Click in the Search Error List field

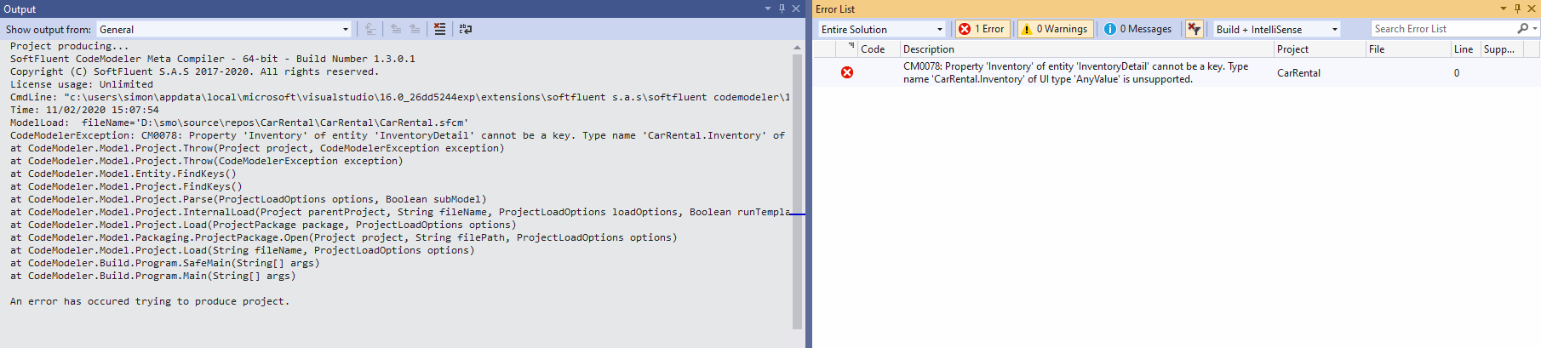click(x=1441, y=29)
